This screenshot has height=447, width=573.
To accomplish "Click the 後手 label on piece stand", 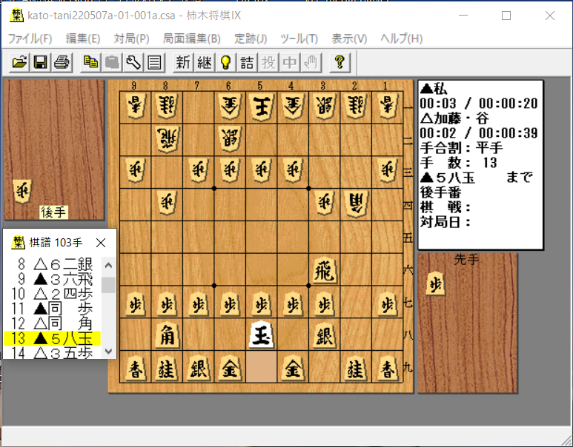I will (53, 212).
